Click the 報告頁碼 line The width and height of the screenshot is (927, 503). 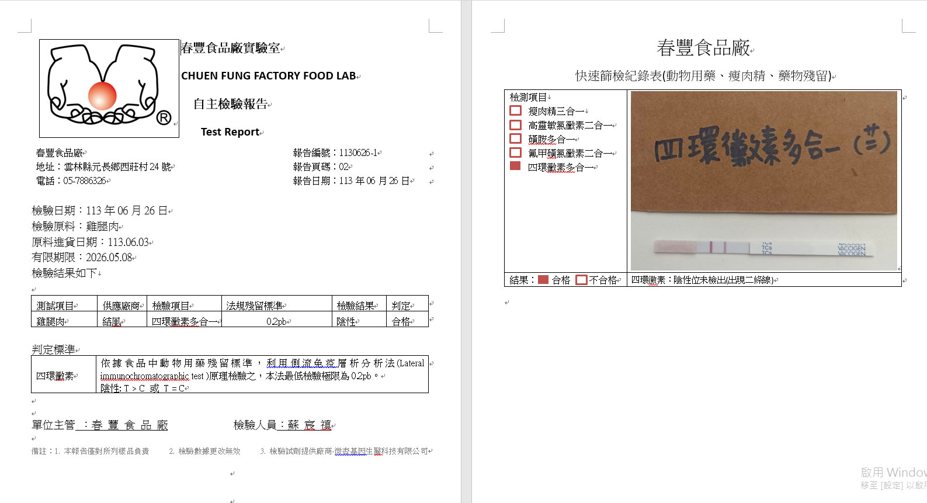321,167
